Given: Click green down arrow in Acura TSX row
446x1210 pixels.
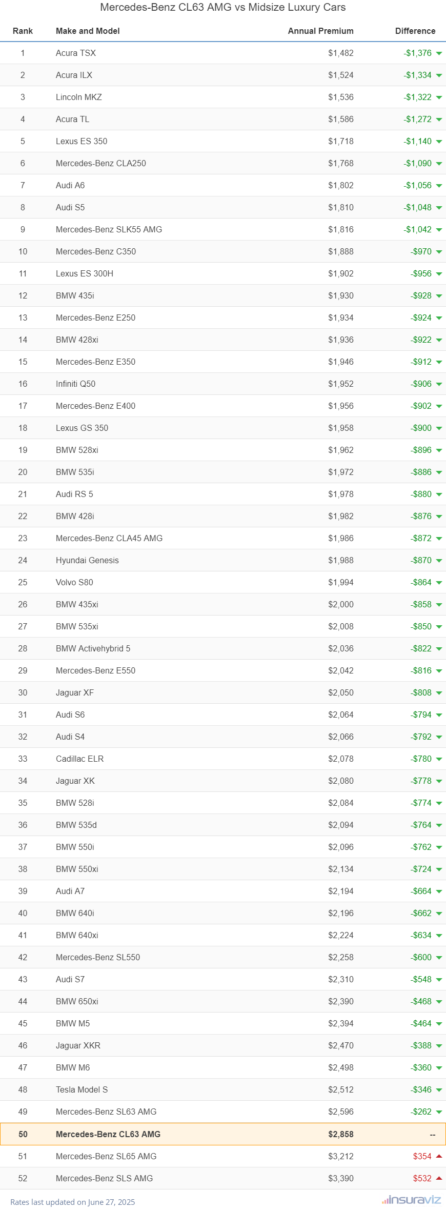Looking at the screenshot, I should pyautogui.click(x=439, y=53).
